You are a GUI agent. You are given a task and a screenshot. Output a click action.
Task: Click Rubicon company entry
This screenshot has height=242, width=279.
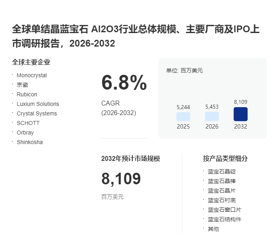coord(27,94)
